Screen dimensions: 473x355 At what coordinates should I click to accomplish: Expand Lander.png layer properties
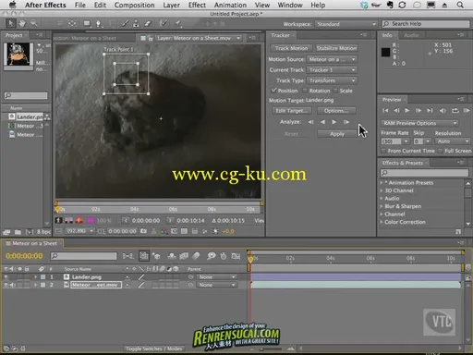(x=36, y=277)
